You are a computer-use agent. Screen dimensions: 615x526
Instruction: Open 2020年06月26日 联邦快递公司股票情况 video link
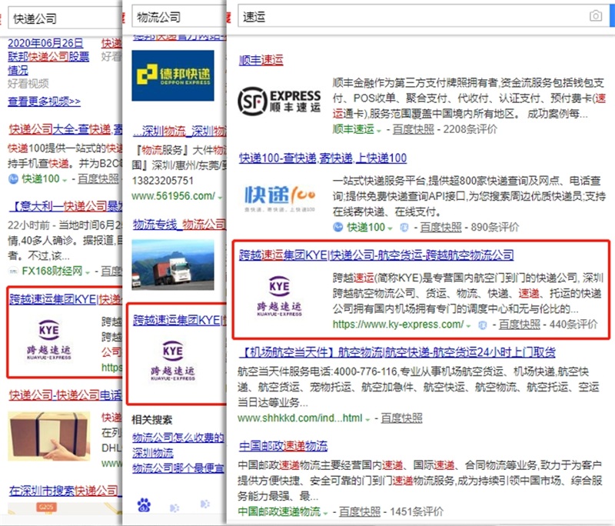tap(48, 56)
